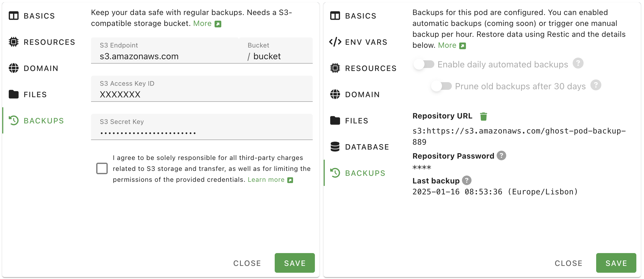Click the Env Vars code icon
This screenshot has height=279, width=644.
pyautogui.click(x=335, y=42)
